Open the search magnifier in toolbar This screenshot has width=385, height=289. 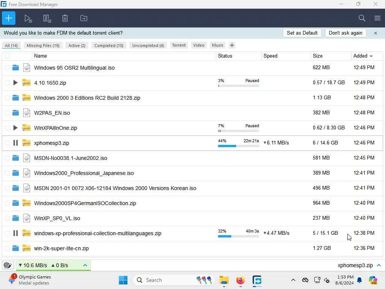[x=362, y=18]
